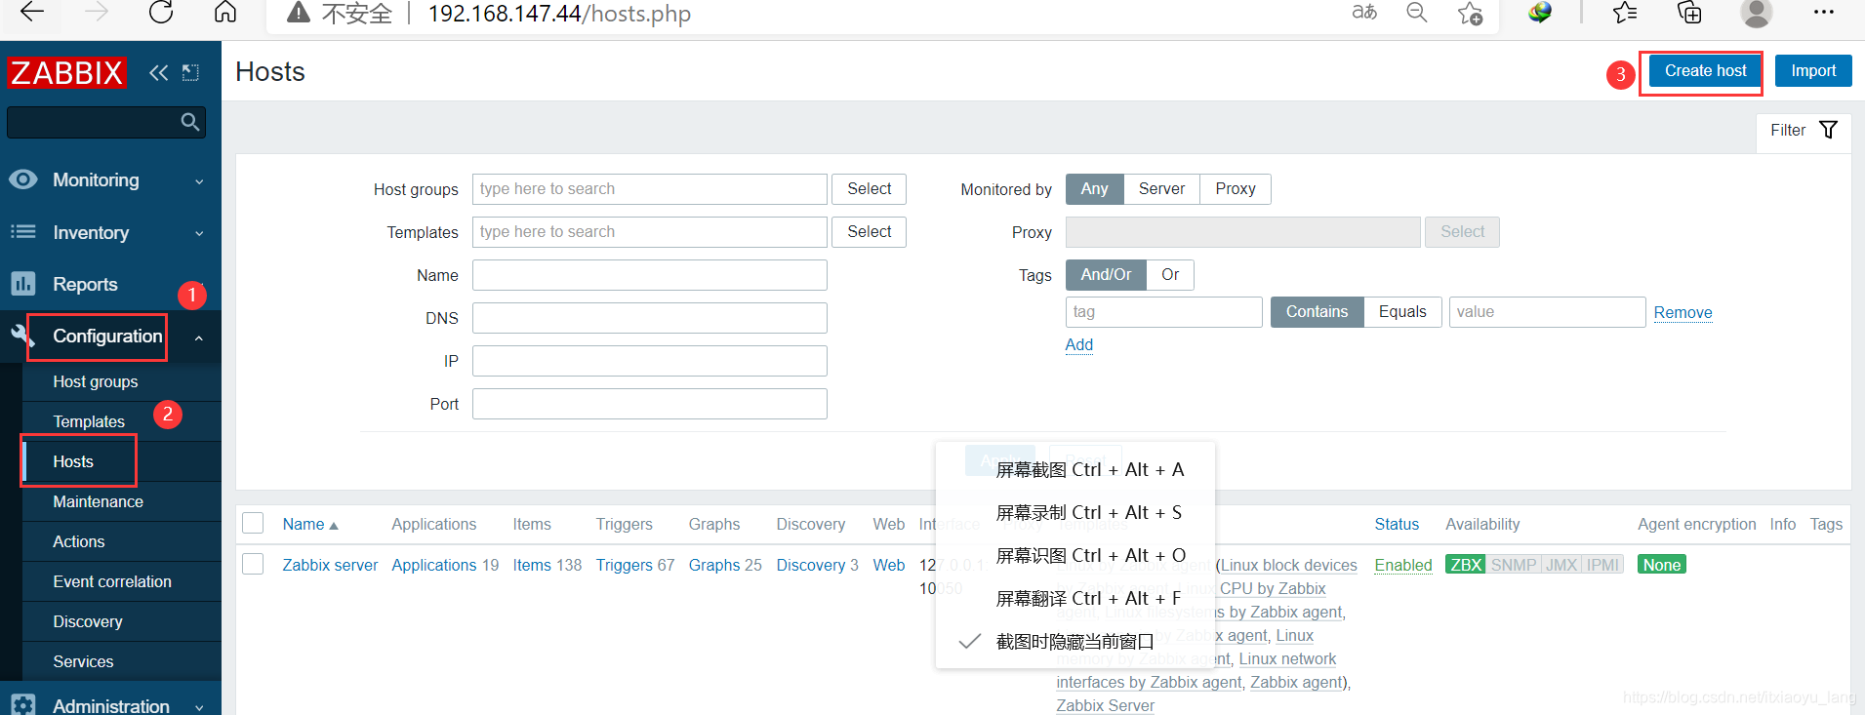Image resolution: width=1865 pixels, height=715 pixels.
Task: Set Monitored by to Proxy
Action: [1236, 188]
